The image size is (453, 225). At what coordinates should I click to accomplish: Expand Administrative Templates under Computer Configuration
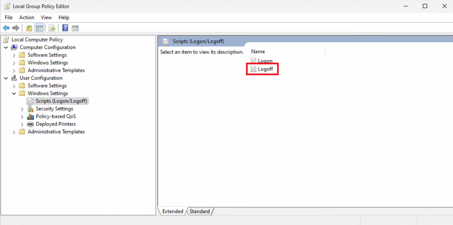[14, 70]
